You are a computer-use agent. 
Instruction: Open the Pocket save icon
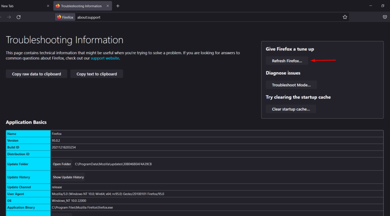tap(385, 17)
